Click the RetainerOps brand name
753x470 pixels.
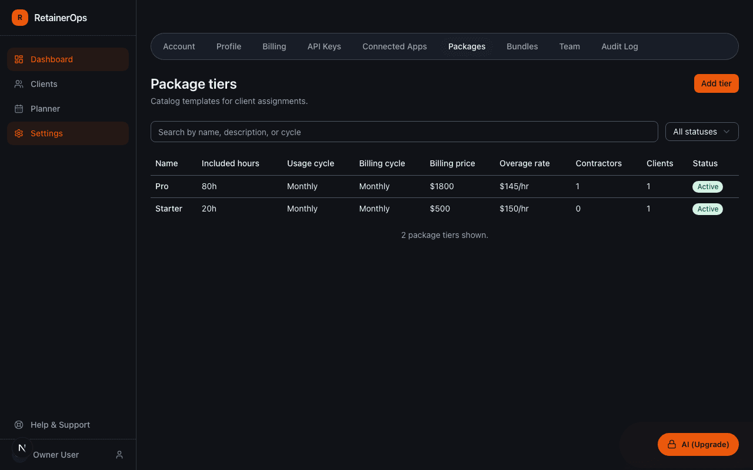(61, 18)
